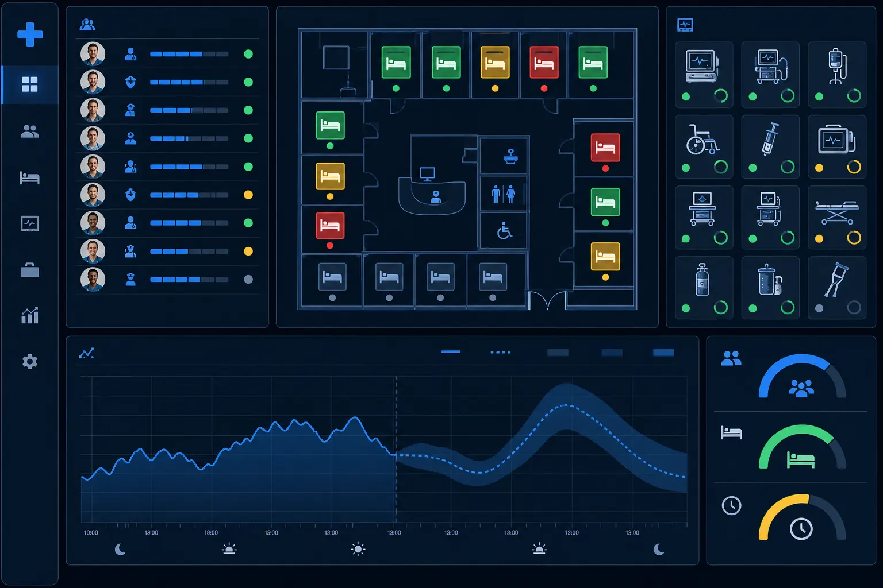Click the sunrise icon under chart
This screenshot has height=588, width=883.
click(229, 549)
